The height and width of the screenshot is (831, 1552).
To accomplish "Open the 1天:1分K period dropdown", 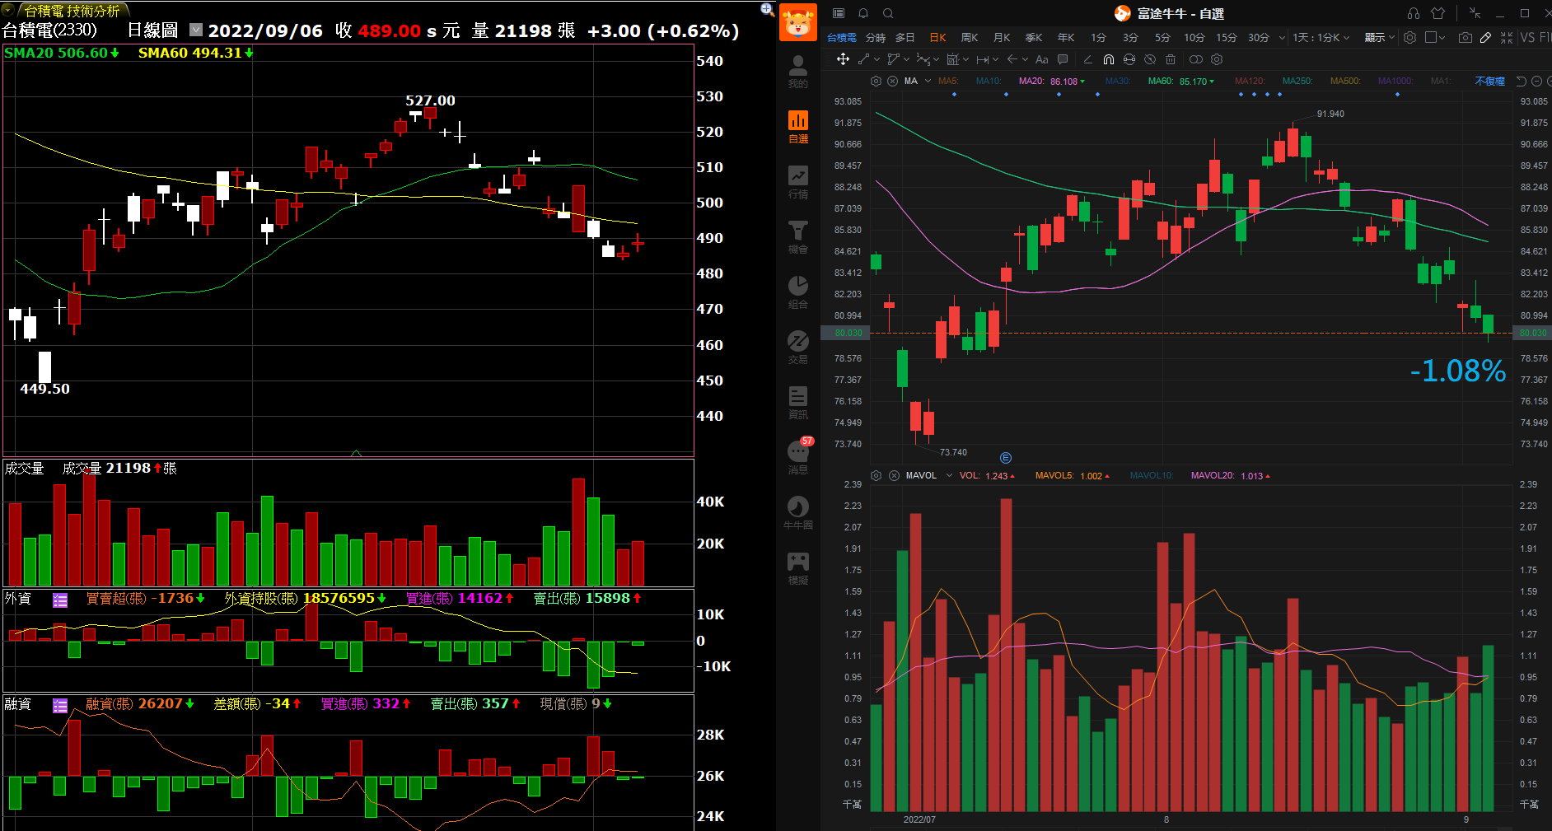I will tap(1322, 37).
